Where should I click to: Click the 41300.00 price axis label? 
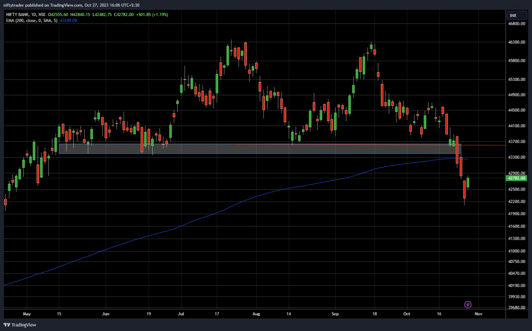click(516, 239)
